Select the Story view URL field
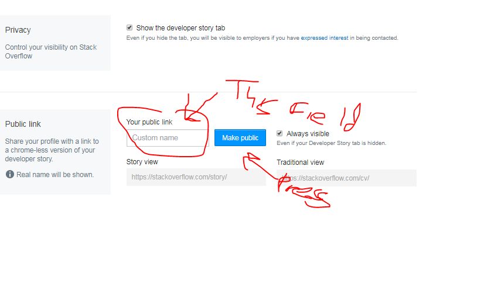Viewport: 477px width, 294px height. [196, 177]
